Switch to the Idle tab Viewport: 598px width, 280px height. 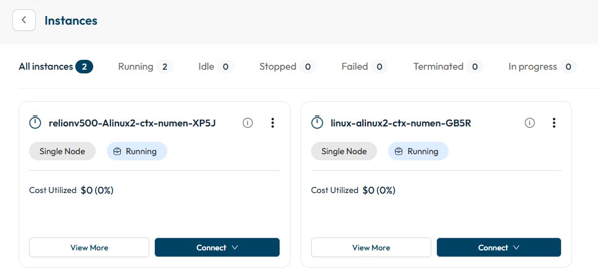216,67
